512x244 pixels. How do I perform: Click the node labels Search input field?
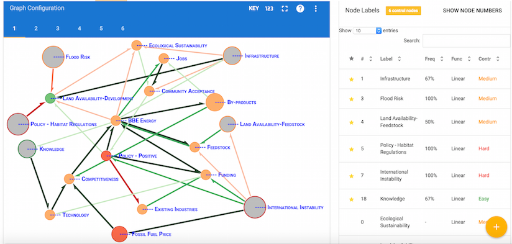(x=466, y=41)
